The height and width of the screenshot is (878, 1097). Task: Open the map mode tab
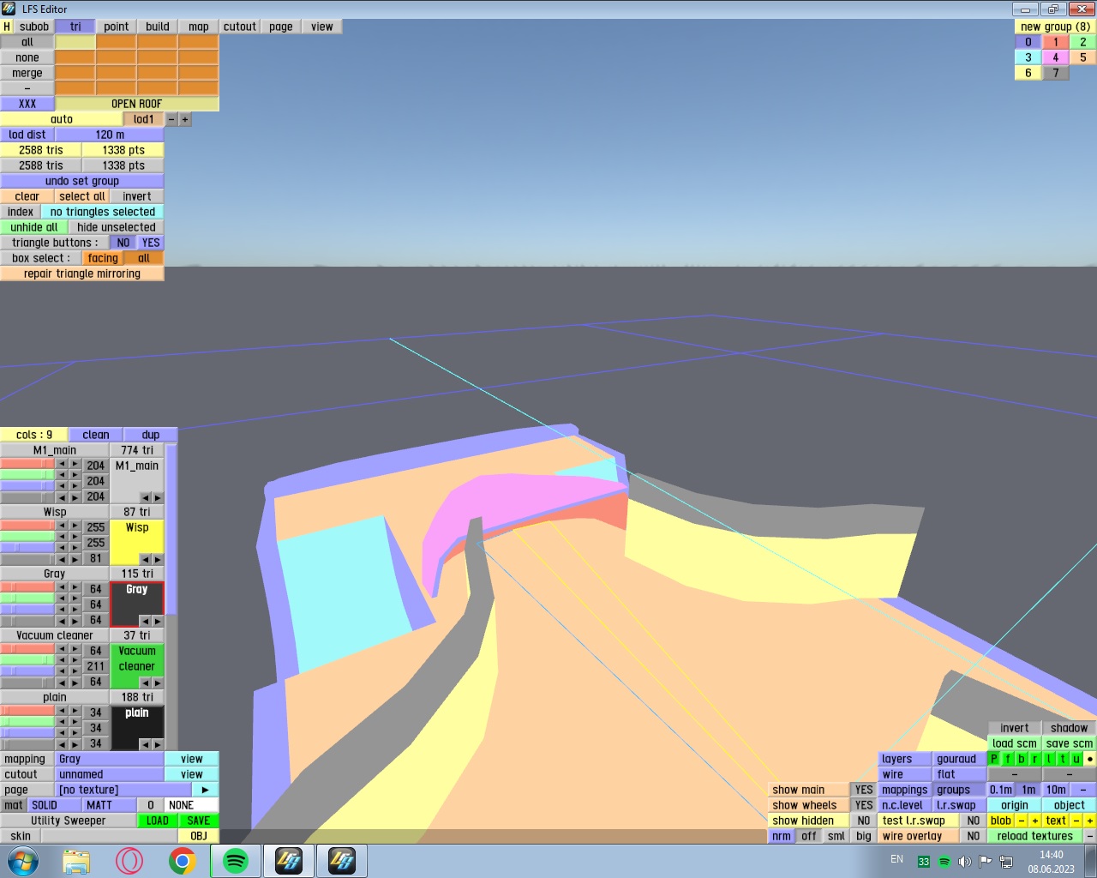199,27
